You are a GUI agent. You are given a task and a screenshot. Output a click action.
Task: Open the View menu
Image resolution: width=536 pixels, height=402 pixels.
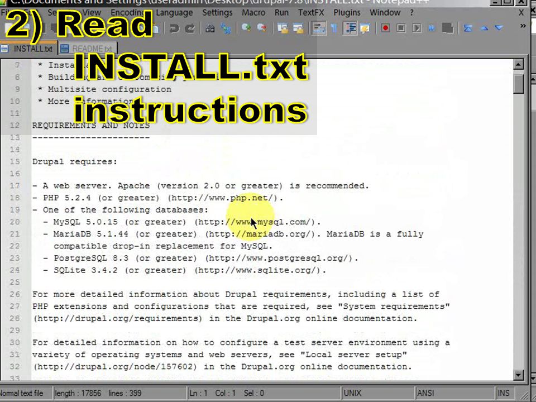[92, 13]
